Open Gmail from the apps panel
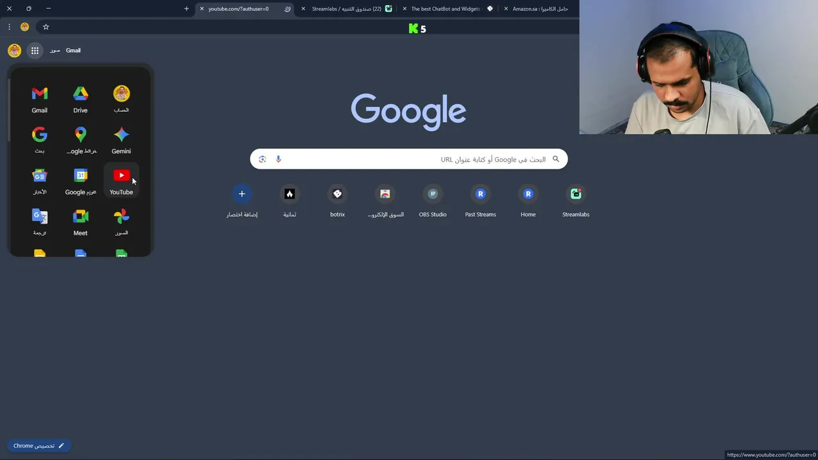This screenshot has width=818, height=460. click(x=40, y=100)
